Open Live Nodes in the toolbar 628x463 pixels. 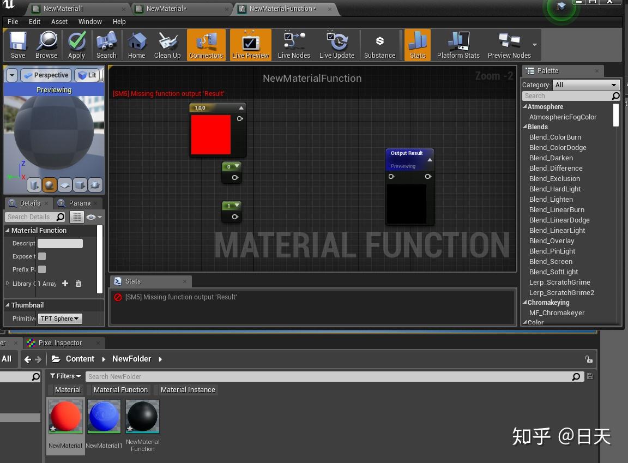coord(294,45)
